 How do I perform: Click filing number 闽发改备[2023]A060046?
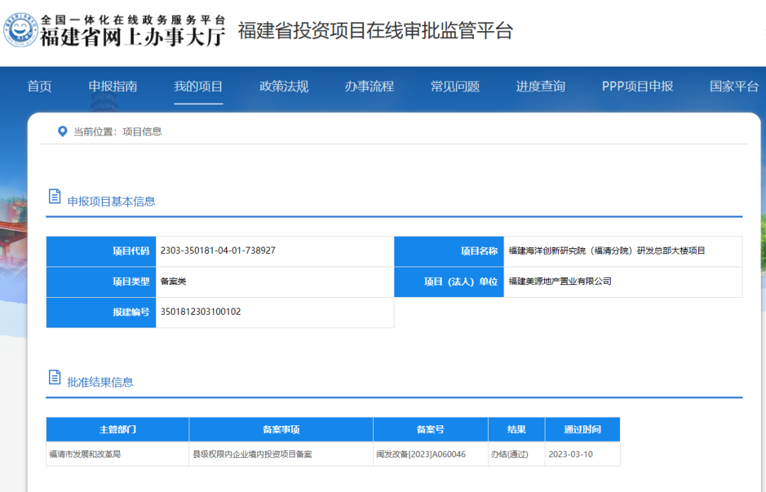(421, 454)
